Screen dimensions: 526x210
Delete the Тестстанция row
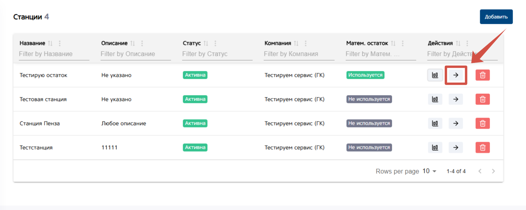pyautogui.click(x=482, y=148)
